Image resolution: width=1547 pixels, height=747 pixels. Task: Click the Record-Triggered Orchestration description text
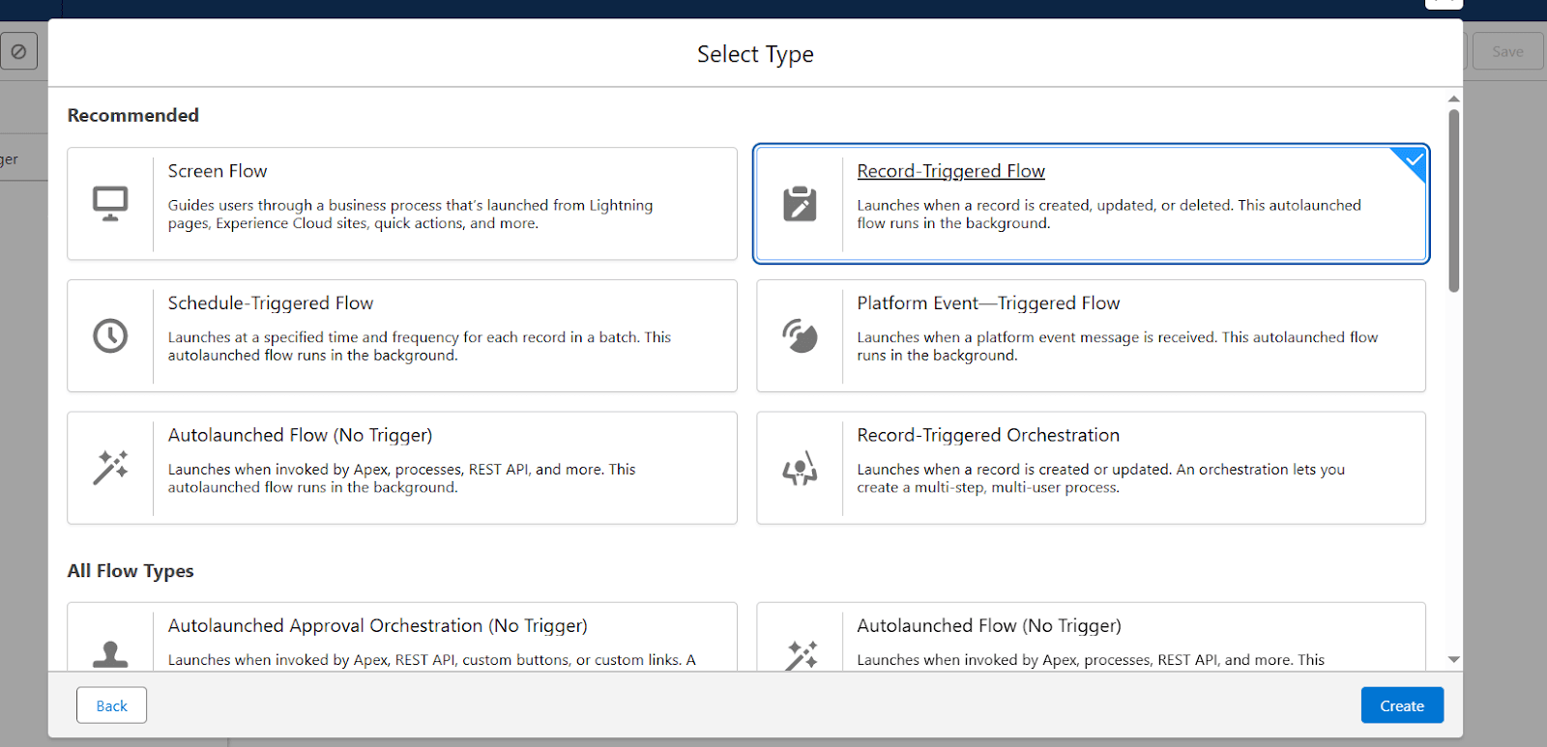coord(1100,478)
